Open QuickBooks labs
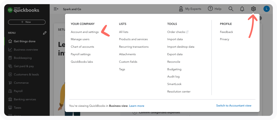This screenshot has width=277, height=120. (82, 62)
